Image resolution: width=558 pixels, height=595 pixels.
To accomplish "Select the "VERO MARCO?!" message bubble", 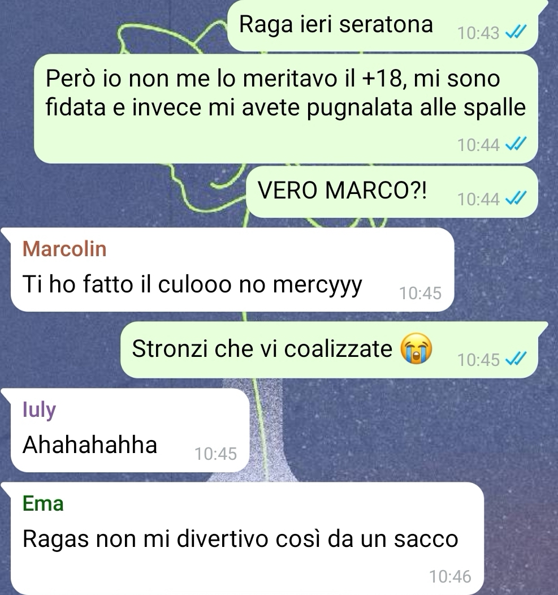I will coord(392,192).
